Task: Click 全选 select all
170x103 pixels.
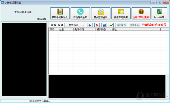Action: point(54,25)
